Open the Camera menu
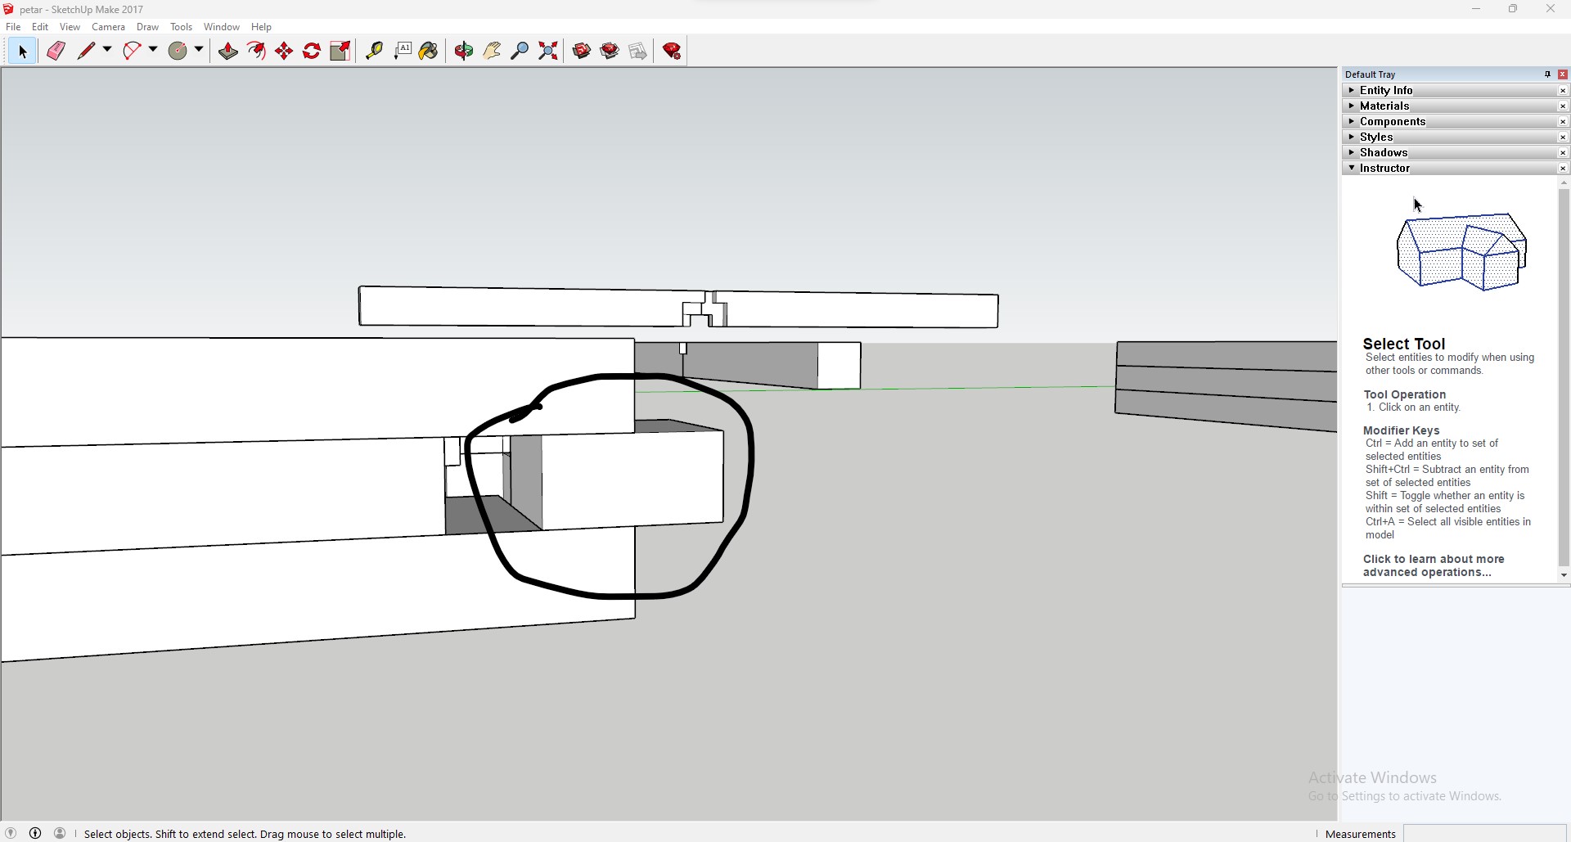The image size is (1571, 842). 109,27
